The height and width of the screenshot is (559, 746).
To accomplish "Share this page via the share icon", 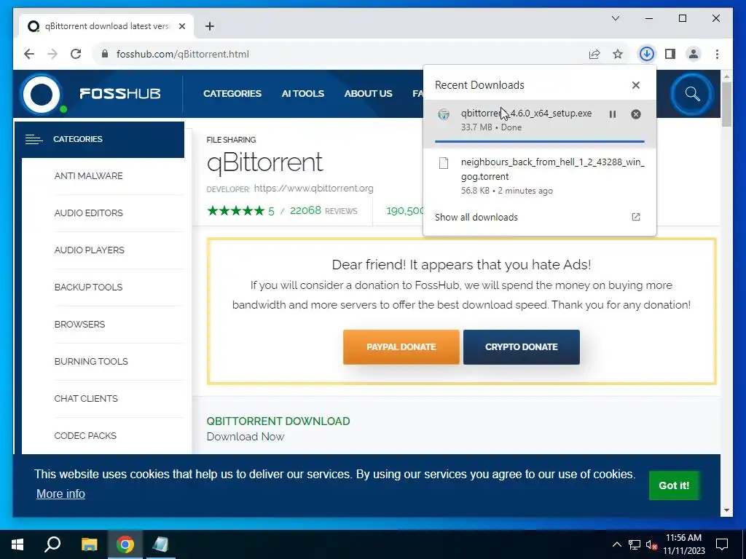I will pyautogui.click(x=594, y=54).
